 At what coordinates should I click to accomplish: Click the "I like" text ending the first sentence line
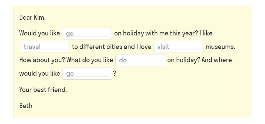click(206, 33)
